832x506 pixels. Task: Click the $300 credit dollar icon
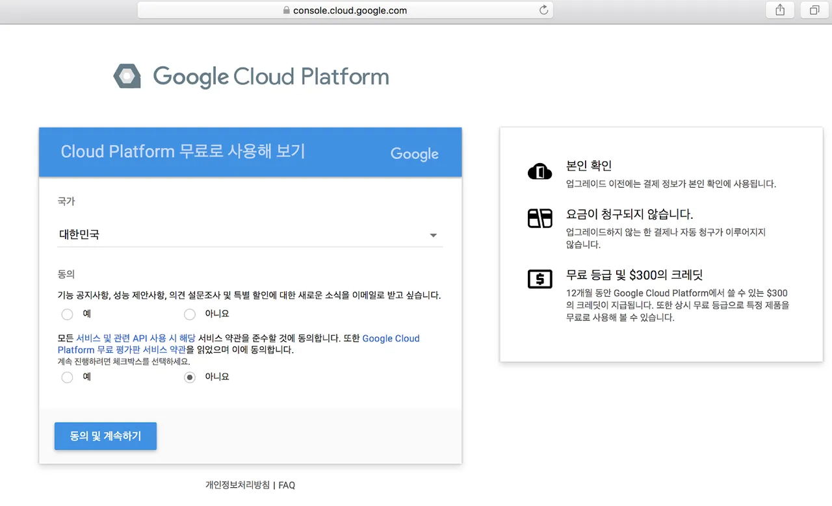pyautogui.click(x=539, y=279)
